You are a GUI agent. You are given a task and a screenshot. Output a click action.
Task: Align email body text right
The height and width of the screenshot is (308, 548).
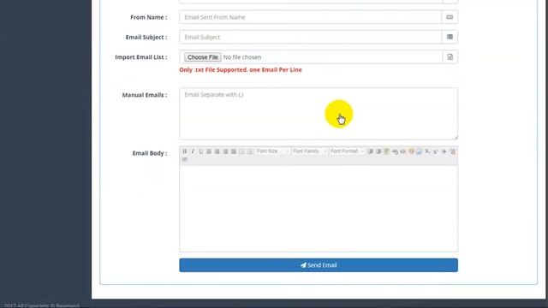(225, 151)
